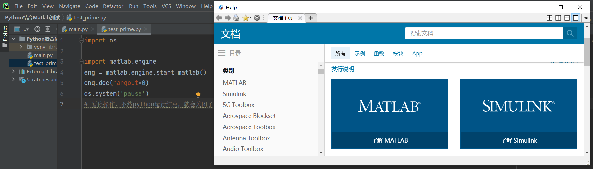Open the Tools menu
593x169 pixels.
pos(150,6)
